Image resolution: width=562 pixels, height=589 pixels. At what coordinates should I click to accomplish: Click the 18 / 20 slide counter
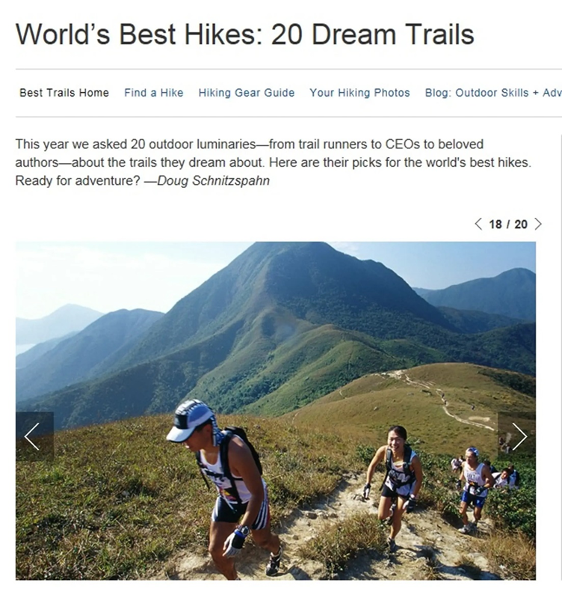pyautogui.click(x=508, y=225)
